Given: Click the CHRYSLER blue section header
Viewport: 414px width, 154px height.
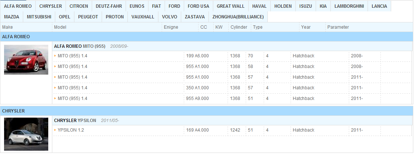Looking at the screenshot, I should [x=207, y=111].
